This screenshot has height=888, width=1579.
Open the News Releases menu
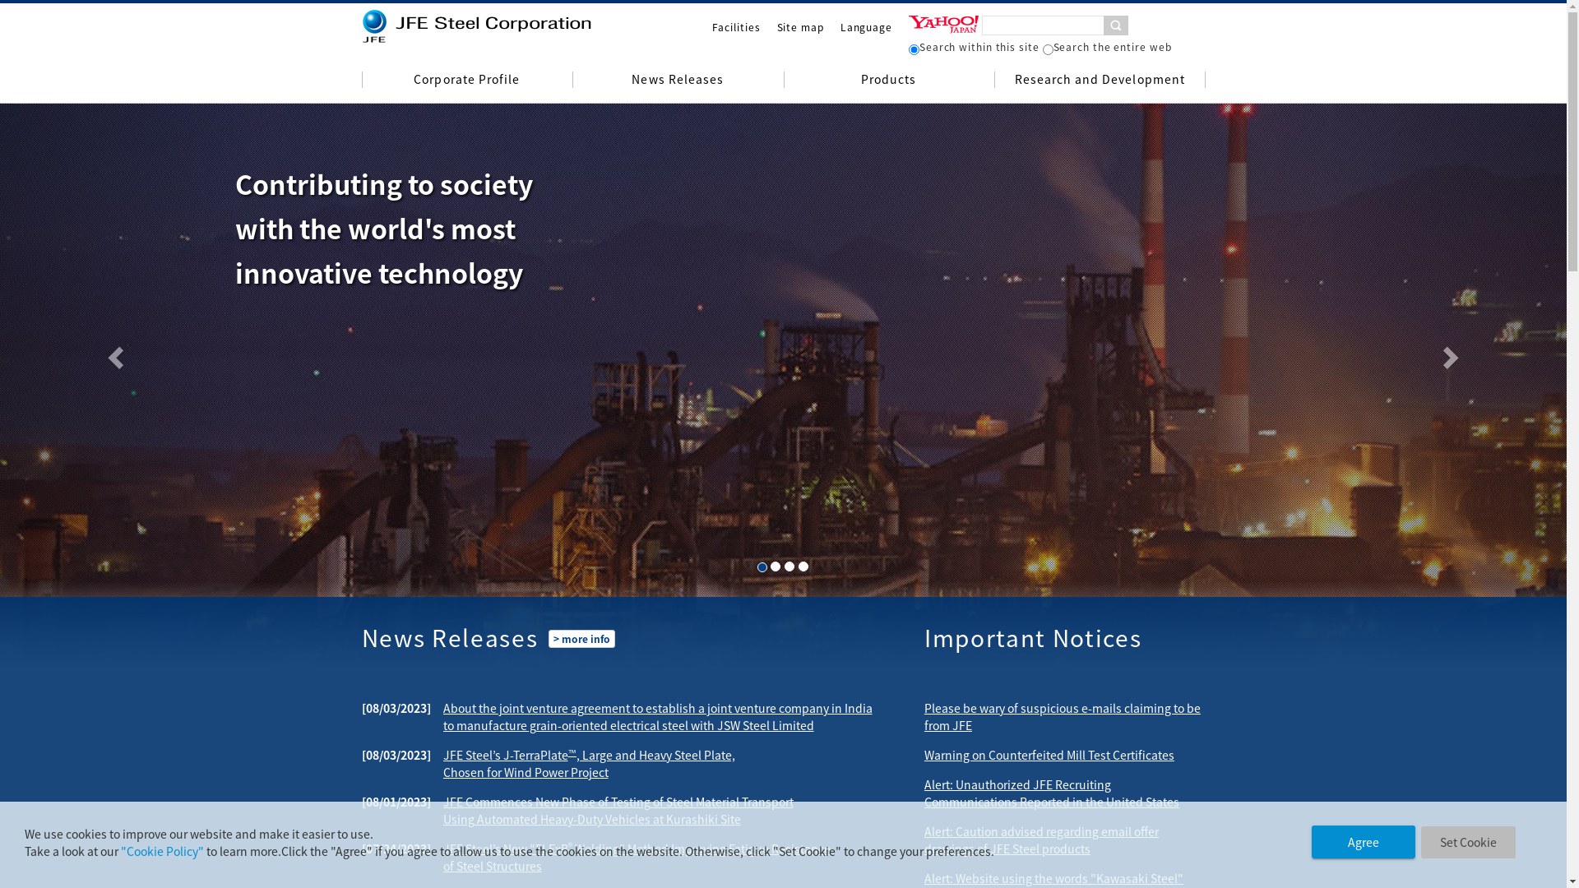(x=678, y=80)
